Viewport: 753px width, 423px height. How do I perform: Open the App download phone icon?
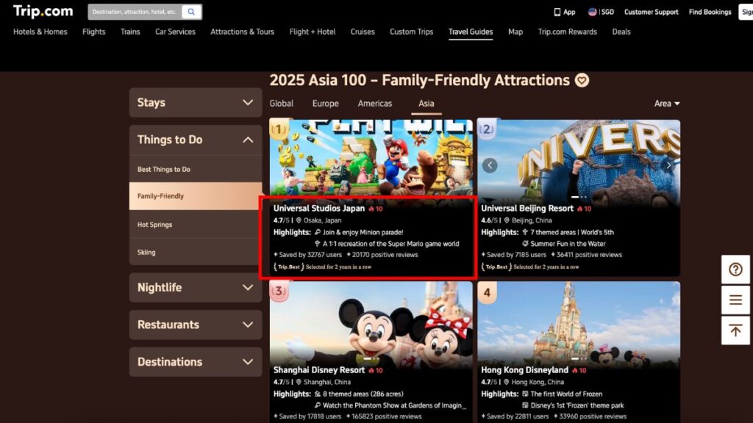tap(557, 12)
